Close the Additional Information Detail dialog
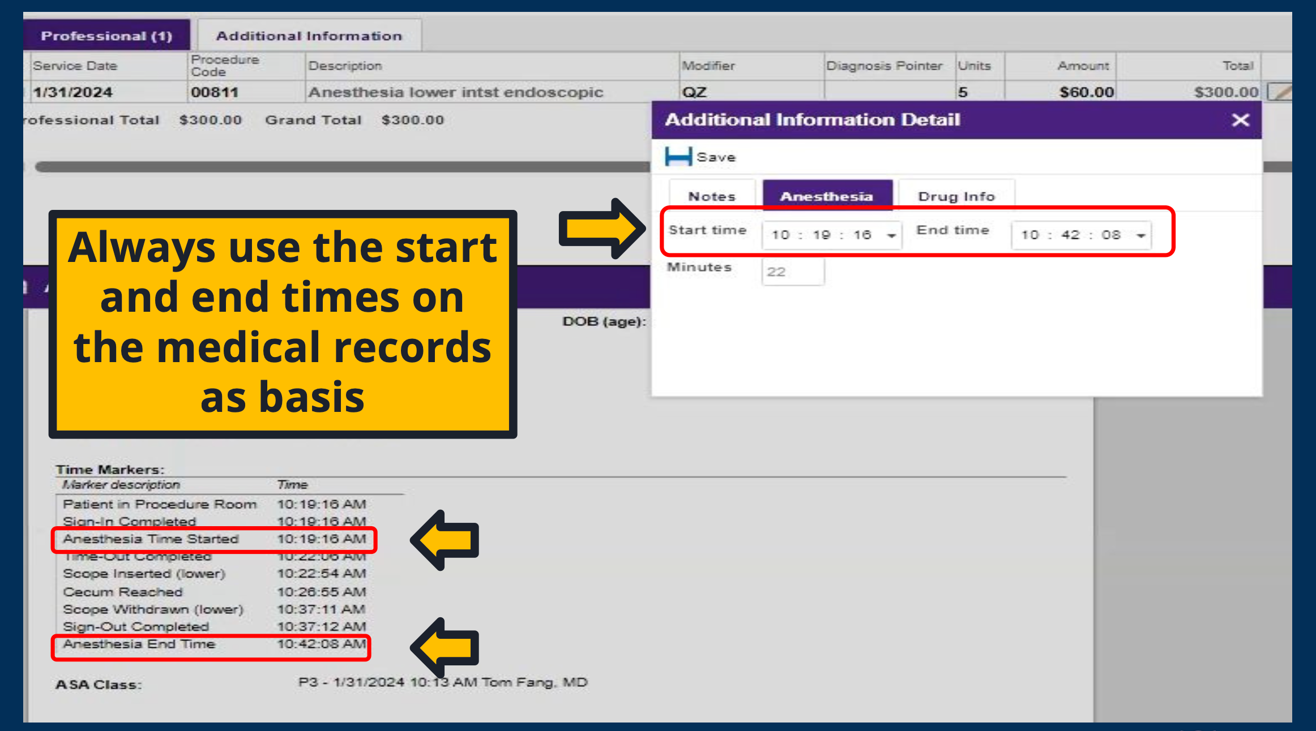 point(1240,120)
